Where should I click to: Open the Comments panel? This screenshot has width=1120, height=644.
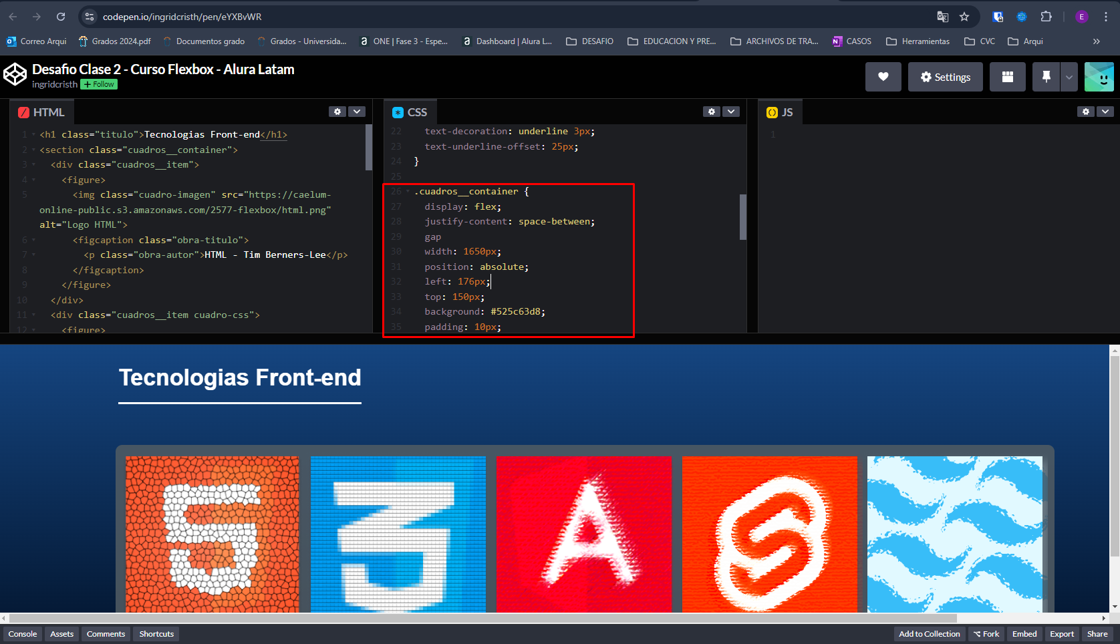point(106,634)
